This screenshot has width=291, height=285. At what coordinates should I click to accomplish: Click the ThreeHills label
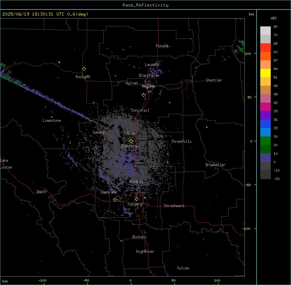181,141
